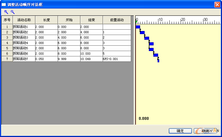Click the small last Gantt bar for activity 7
Image resolution: width=222 pixels, height=137 pixels.
pos(158,61)
